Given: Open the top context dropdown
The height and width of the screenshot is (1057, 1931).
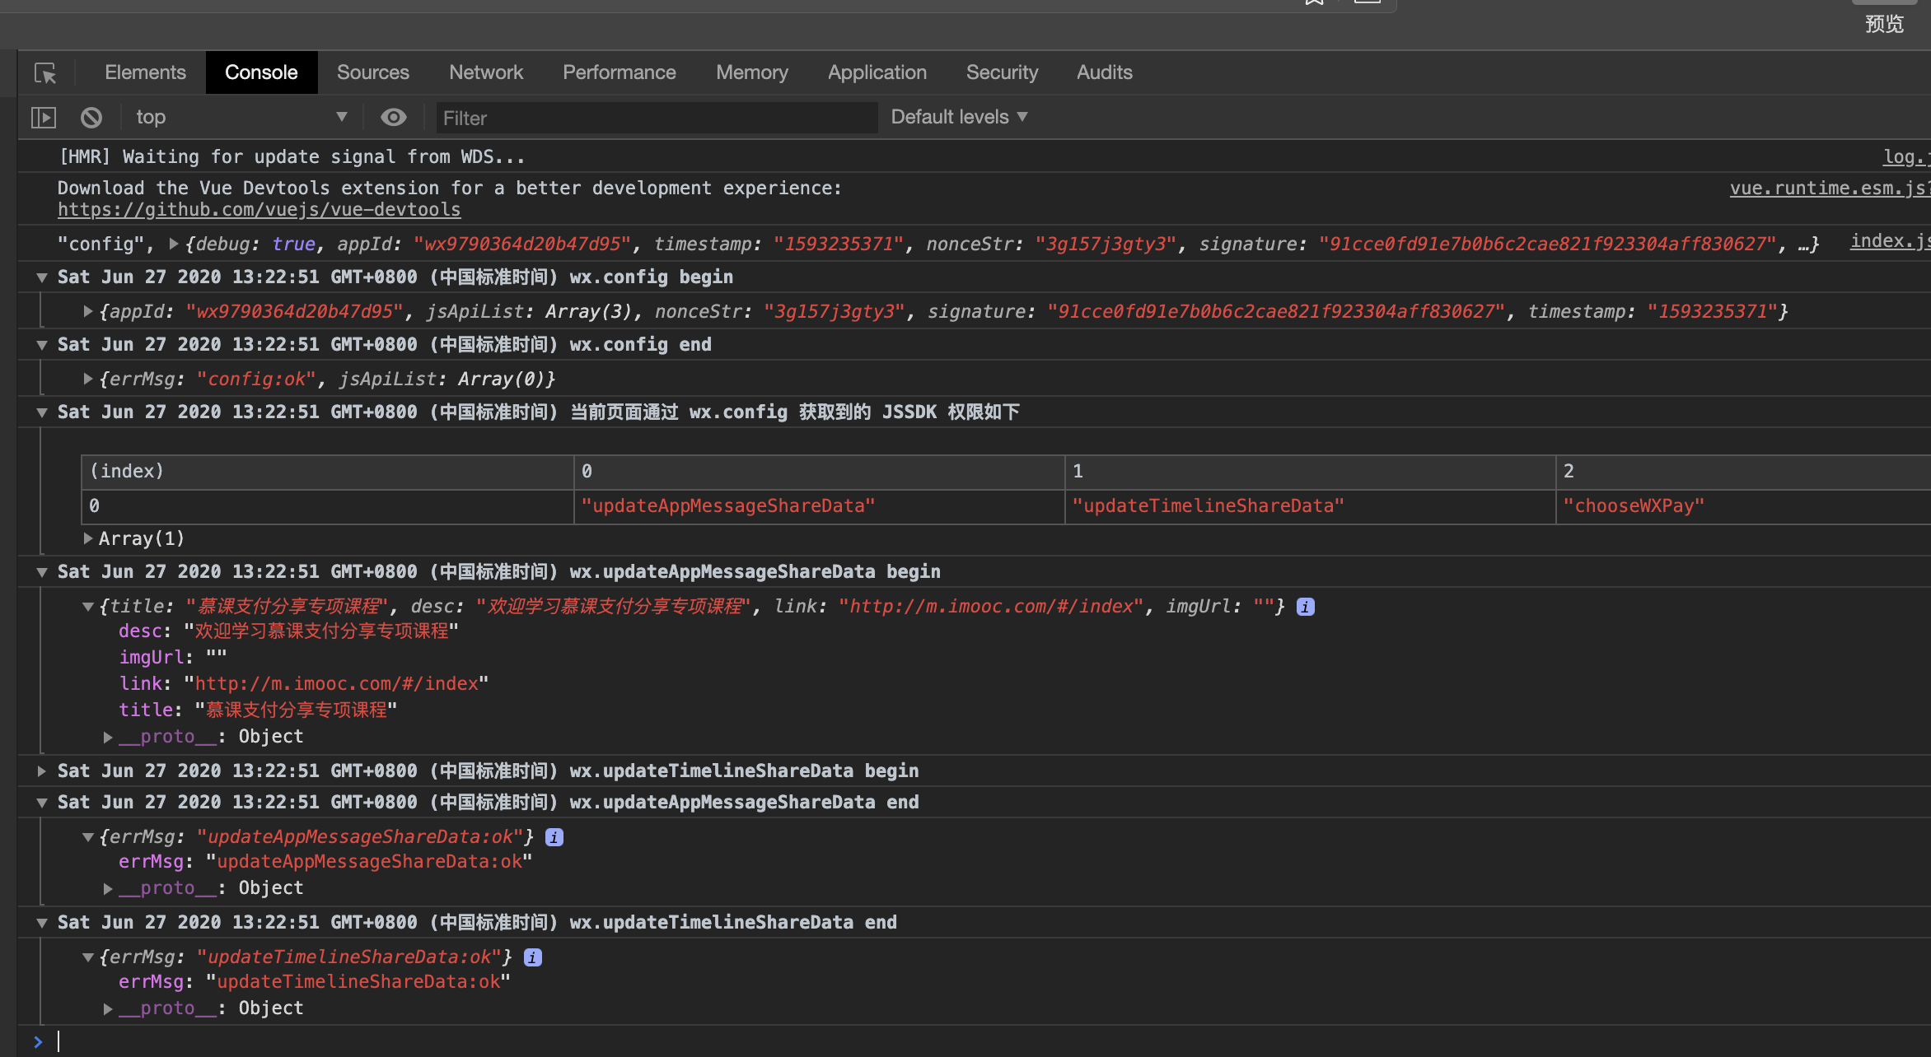Looking at the screenshot, I should click(239, 118).
